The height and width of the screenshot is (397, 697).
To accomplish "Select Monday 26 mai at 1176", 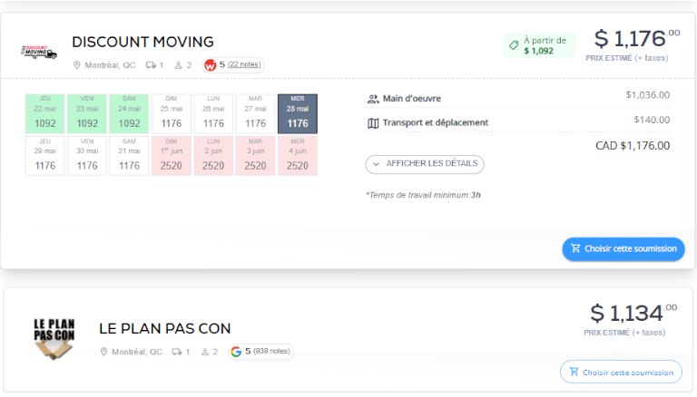I will click(213, 113).
